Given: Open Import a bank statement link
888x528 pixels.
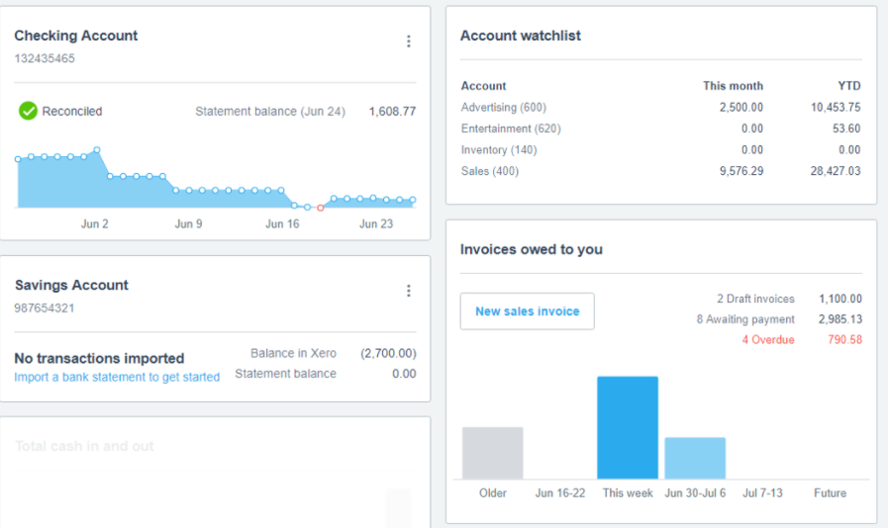Looking at the screenshot, I should (117, 377).
